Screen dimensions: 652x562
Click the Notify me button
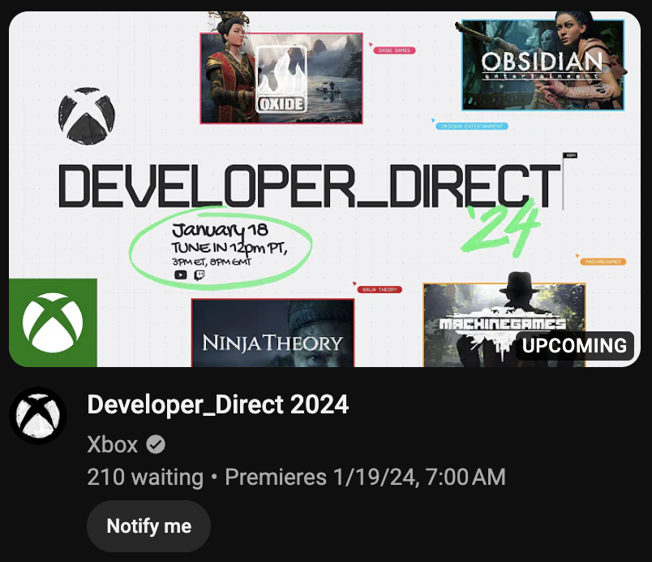[x=149, y=526]
